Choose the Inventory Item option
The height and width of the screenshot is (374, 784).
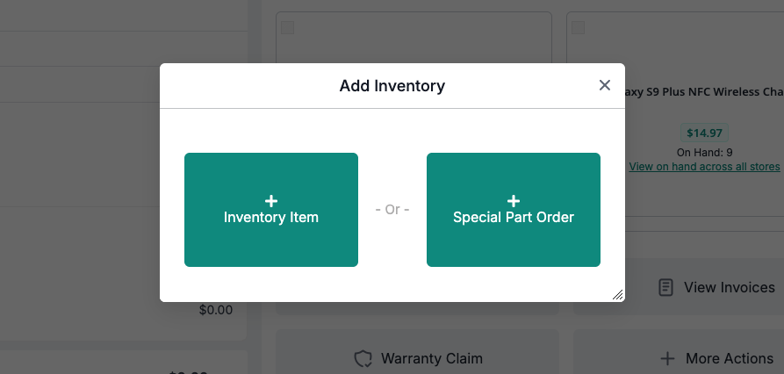pyautogui.click(x=271, y=210)
